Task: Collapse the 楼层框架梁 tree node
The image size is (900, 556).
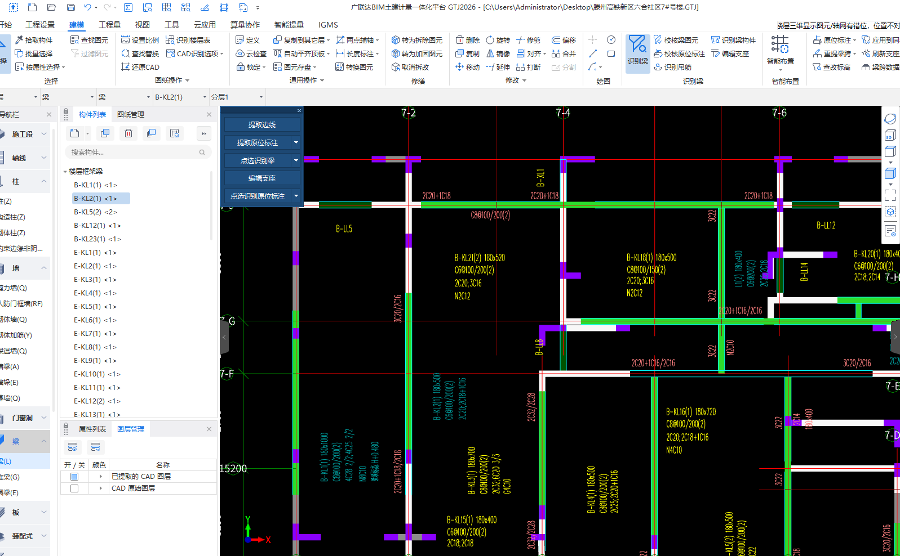Action: pos(65,172)
